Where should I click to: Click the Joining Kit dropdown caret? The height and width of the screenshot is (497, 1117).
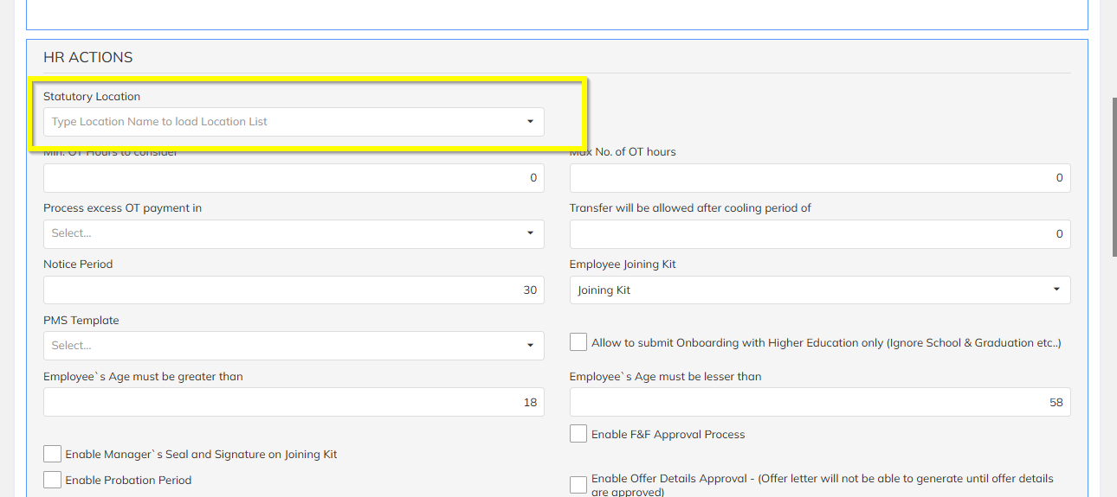1056,290
